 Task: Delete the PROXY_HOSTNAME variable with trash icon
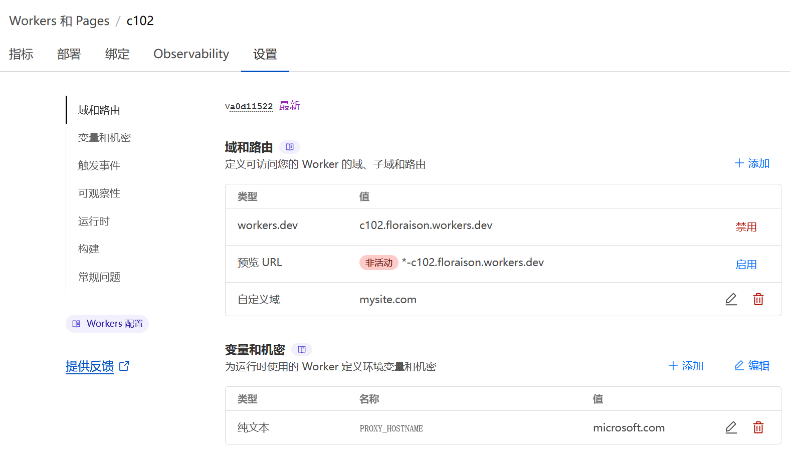tap(758, 427)
